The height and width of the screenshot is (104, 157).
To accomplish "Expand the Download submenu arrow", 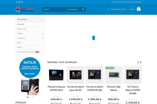I will 43,38.
